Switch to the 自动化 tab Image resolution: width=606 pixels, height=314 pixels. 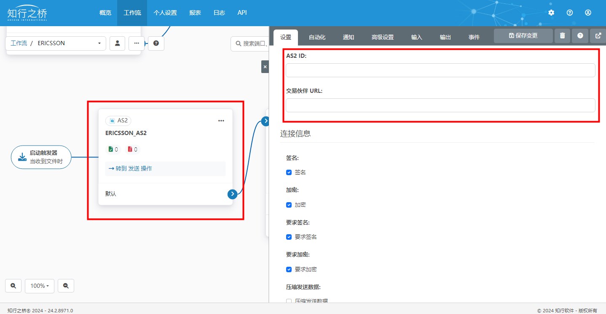[x=317, y=37]
